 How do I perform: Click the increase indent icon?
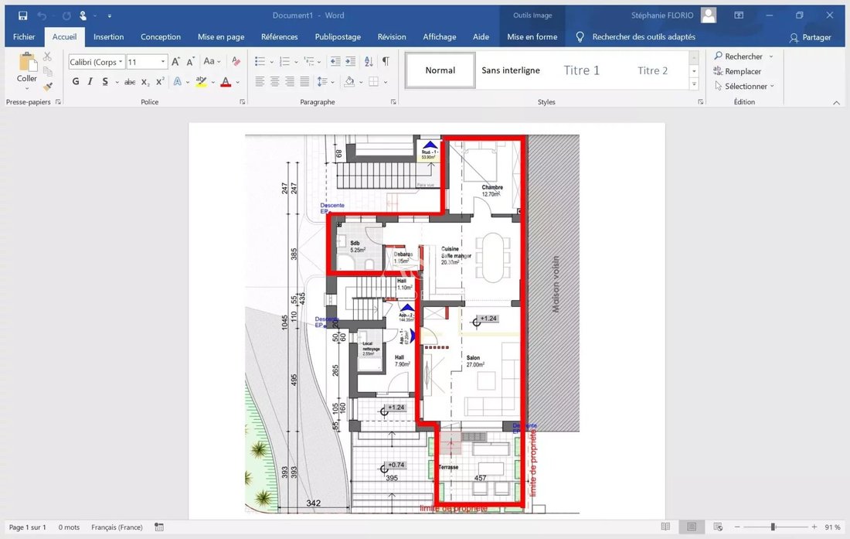click(x=350, y=62)
